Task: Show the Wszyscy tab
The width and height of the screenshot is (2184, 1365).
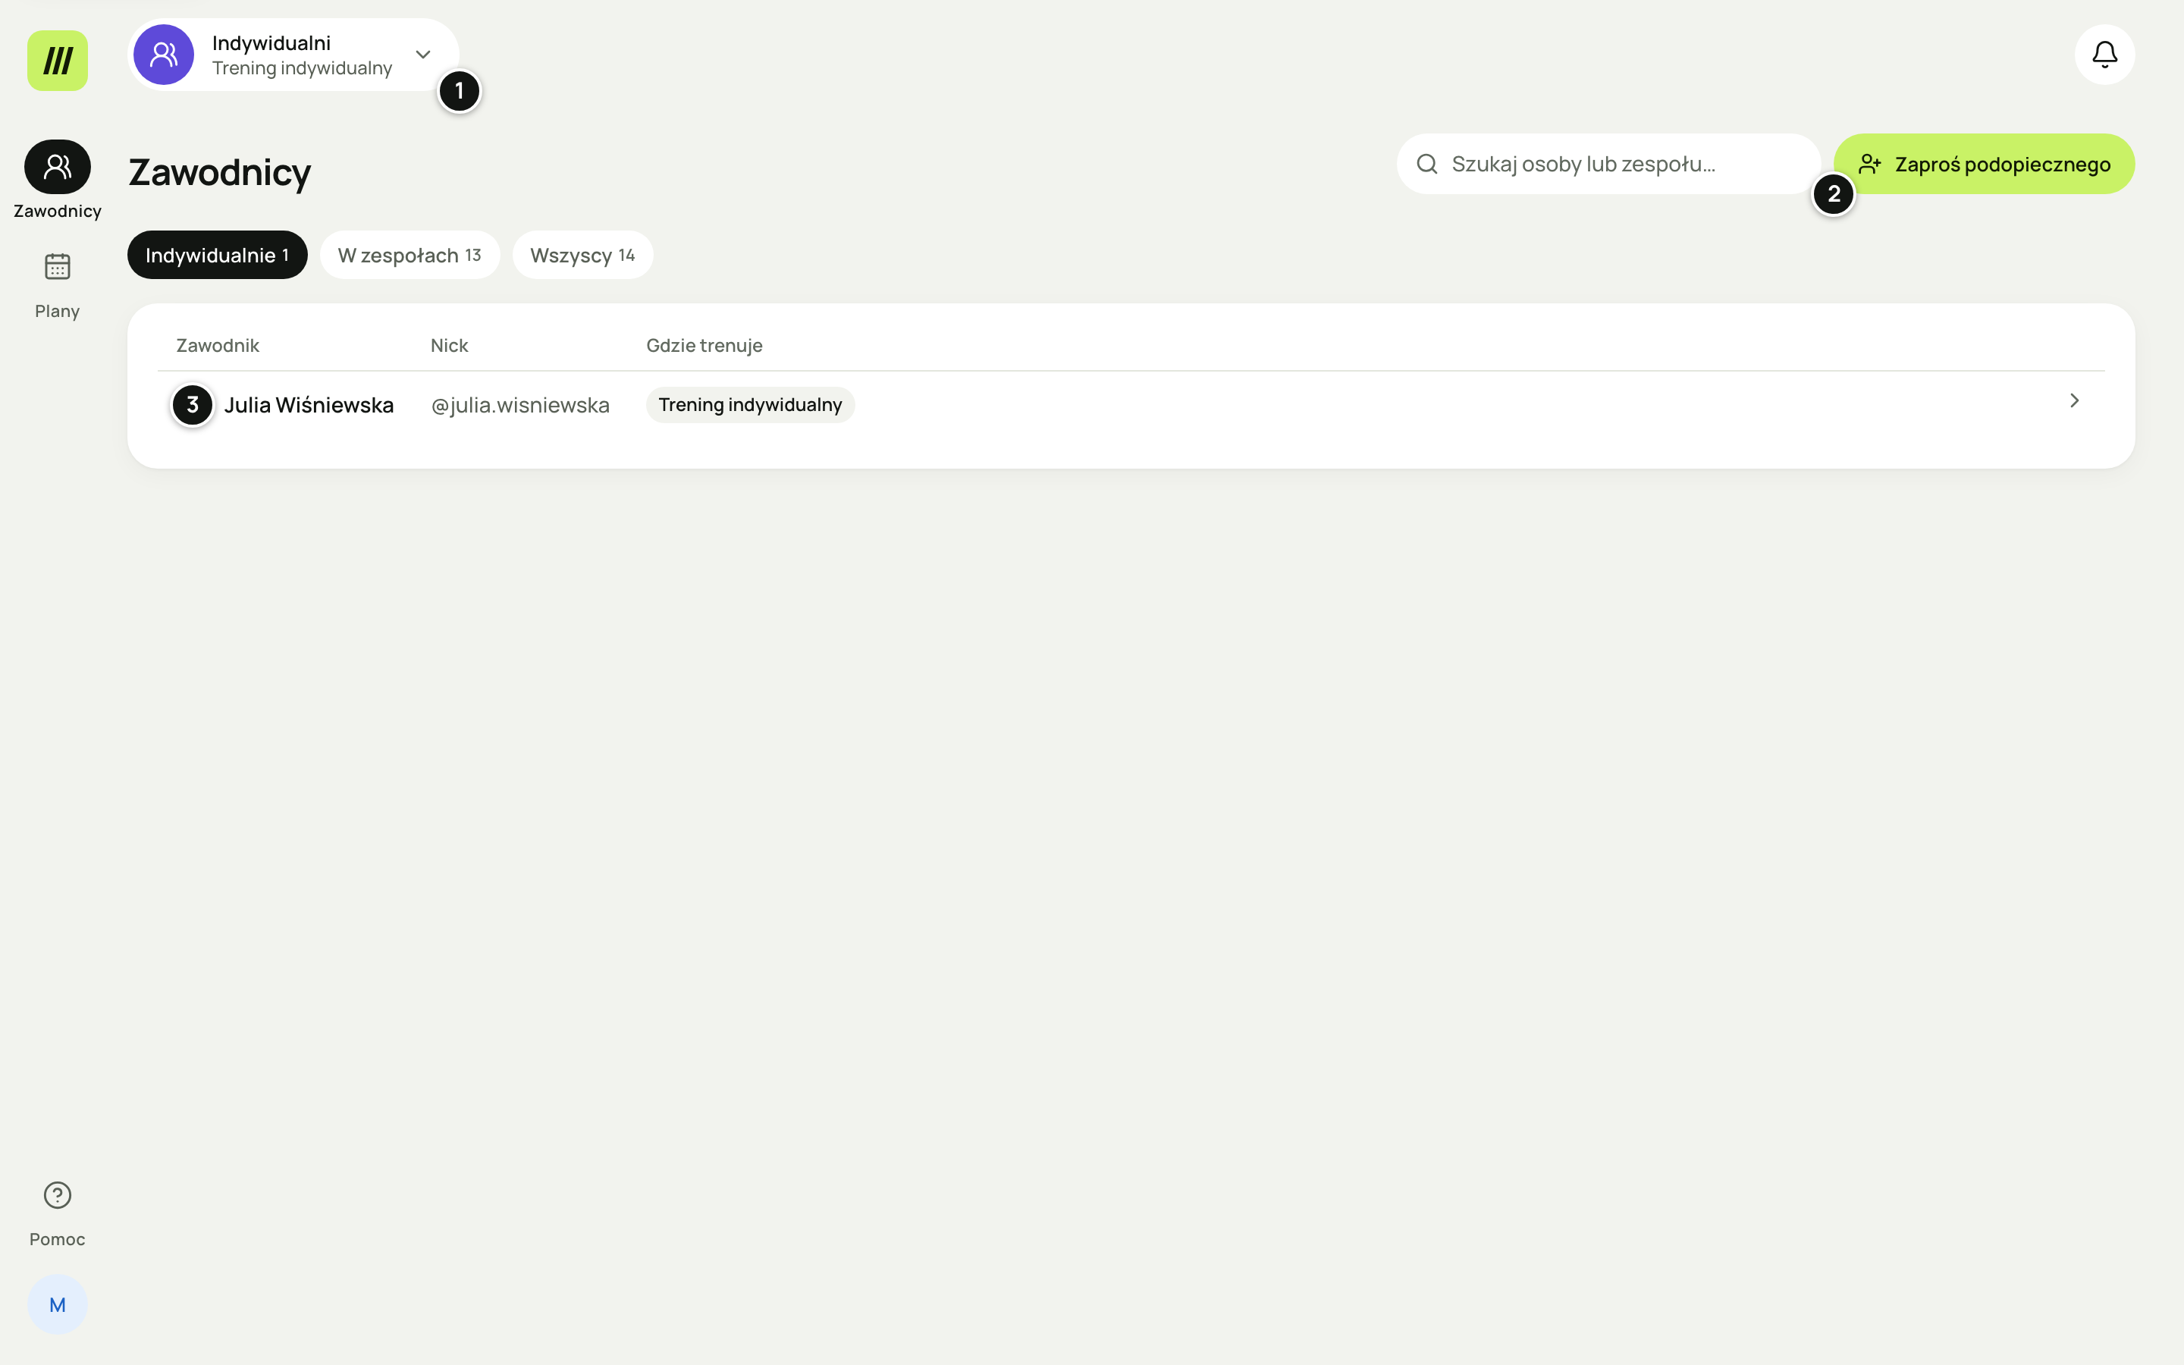Action: [583, 256]
